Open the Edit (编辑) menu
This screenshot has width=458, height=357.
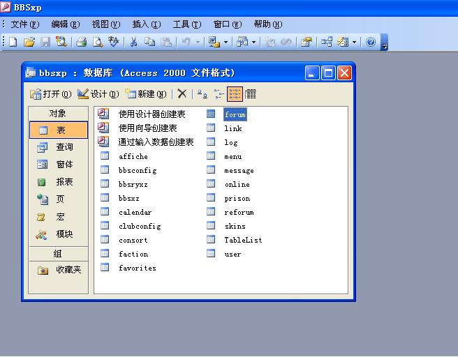(66, 24)
